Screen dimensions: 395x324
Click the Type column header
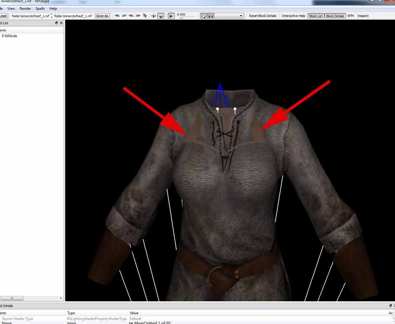pyautogui.click(x=97, y=313)
